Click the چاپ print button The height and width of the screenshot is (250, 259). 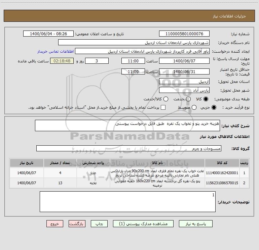pyautogui.click(x=99, y=223)
